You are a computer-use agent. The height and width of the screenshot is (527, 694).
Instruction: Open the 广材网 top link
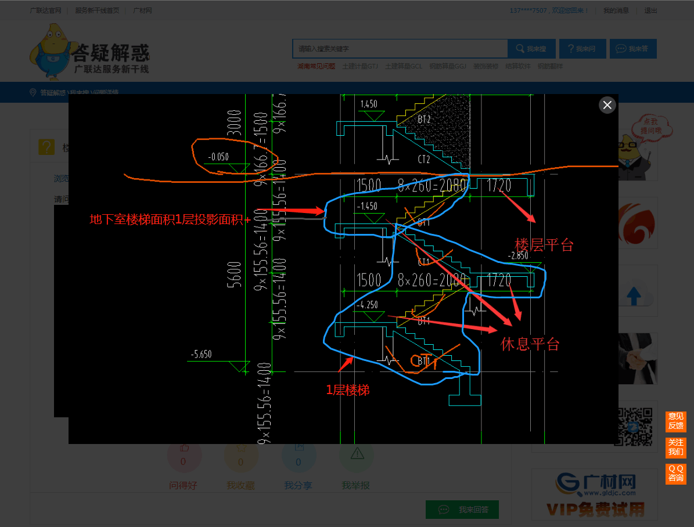[142, 10]
